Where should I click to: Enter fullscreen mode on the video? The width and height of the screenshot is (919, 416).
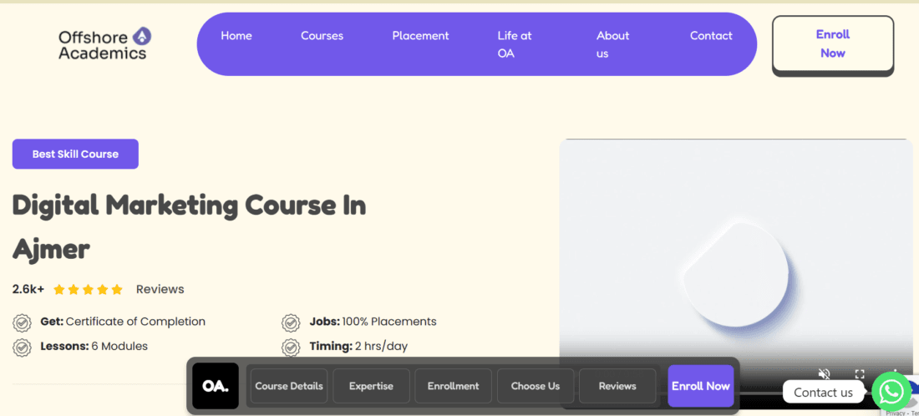tap(860, 373)
